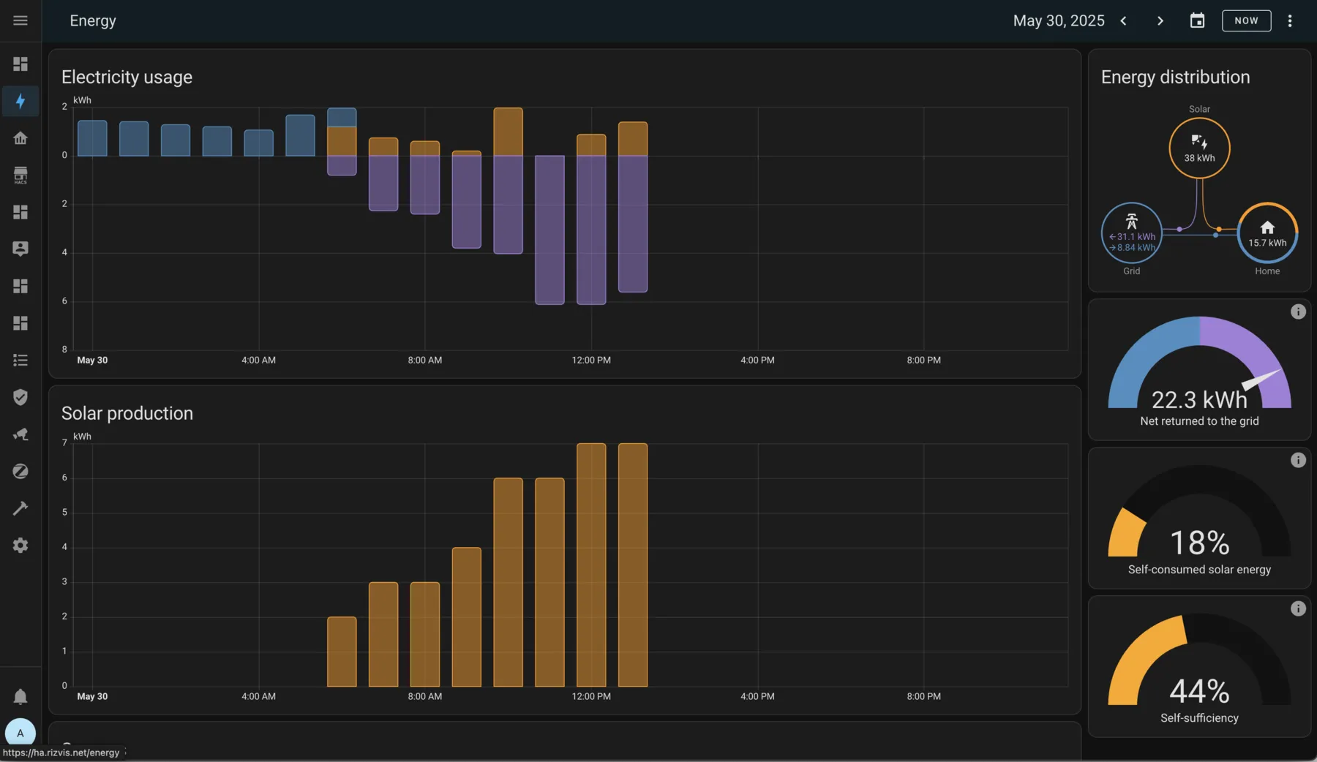Go to next day with right chevron

[x=1160, y=20]
